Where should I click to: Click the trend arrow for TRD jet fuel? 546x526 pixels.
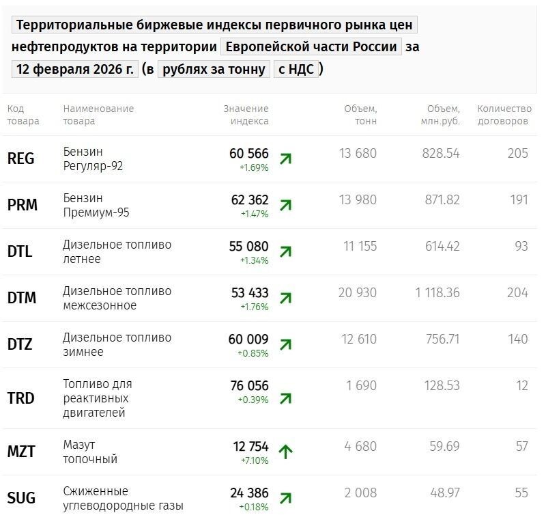pos(285,398)
